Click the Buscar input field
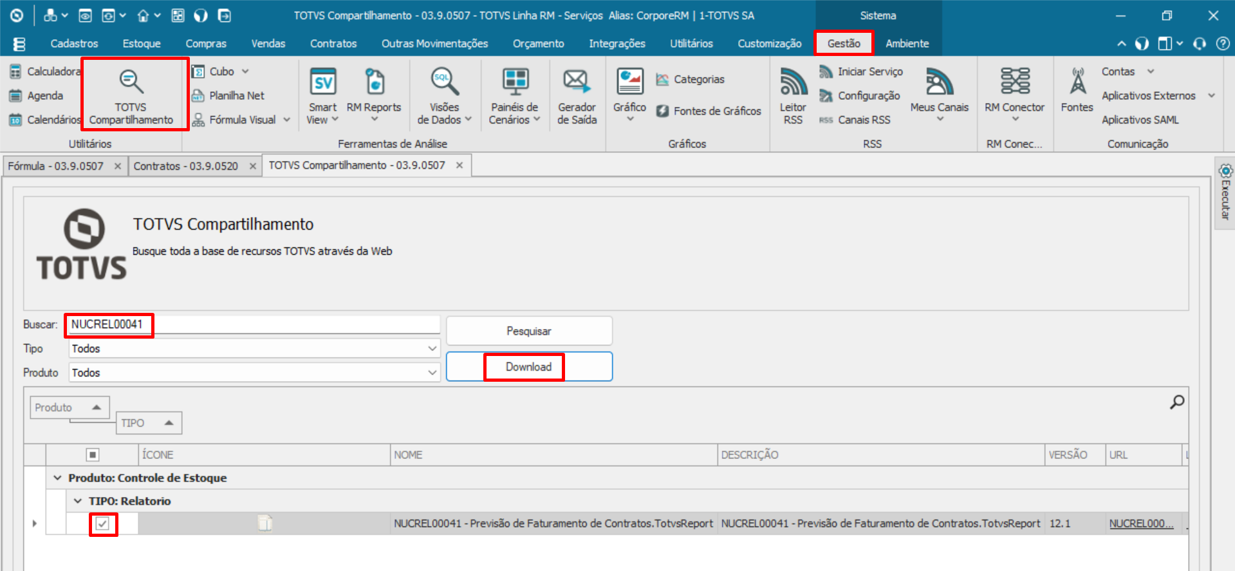1235x571 pixels. [x=254, y=324]
